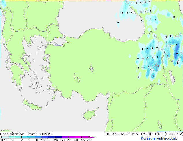183x141 pixels.
Task: Select the legend swatch between 2 and 5
Action: [25, 137]
